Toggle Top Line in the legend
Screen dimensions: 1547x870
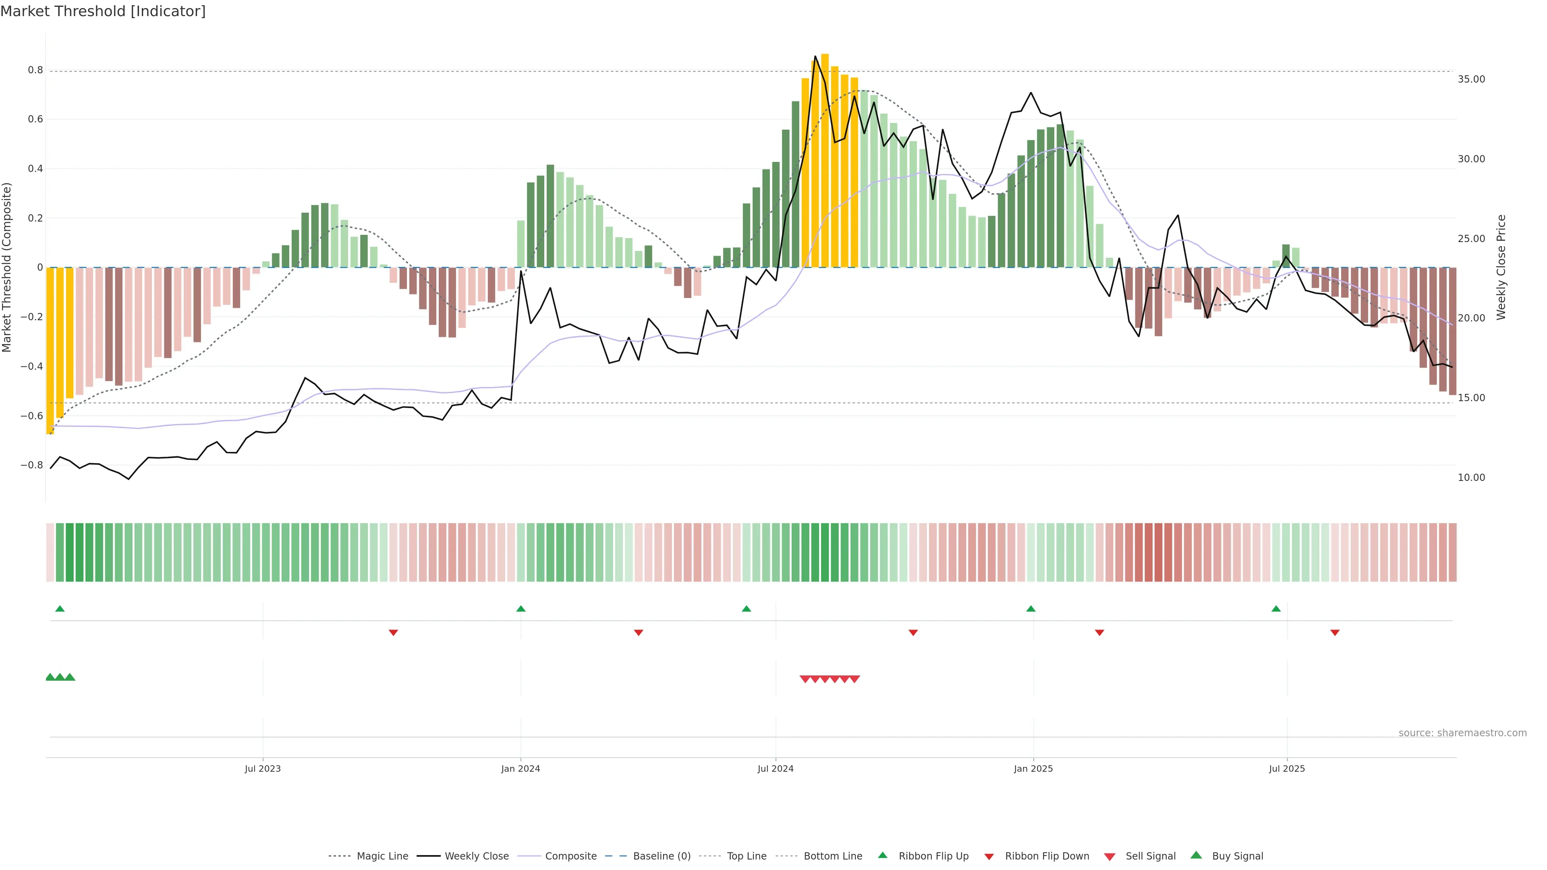click(x=747, y=856)
